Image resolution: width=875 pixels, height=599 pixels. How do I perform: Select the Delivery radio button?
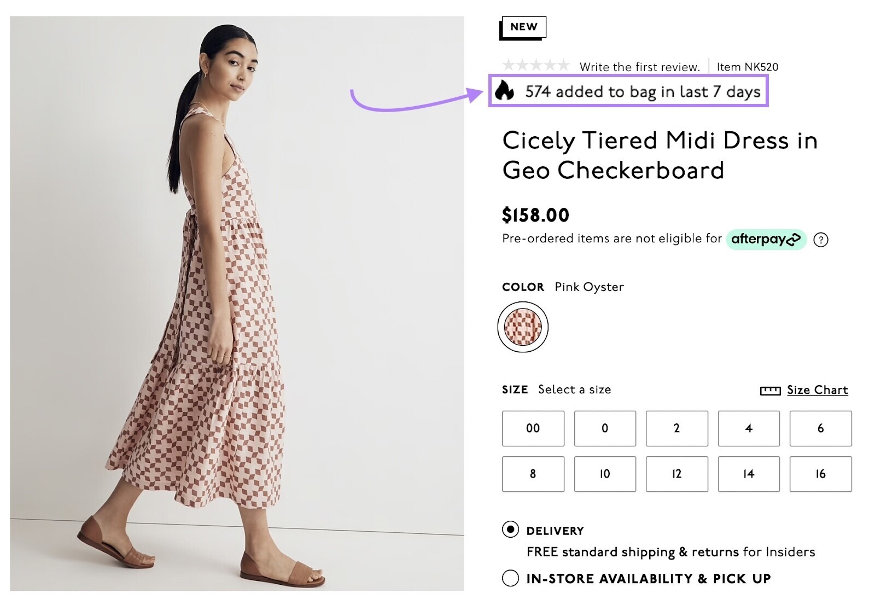click(510, 529)
